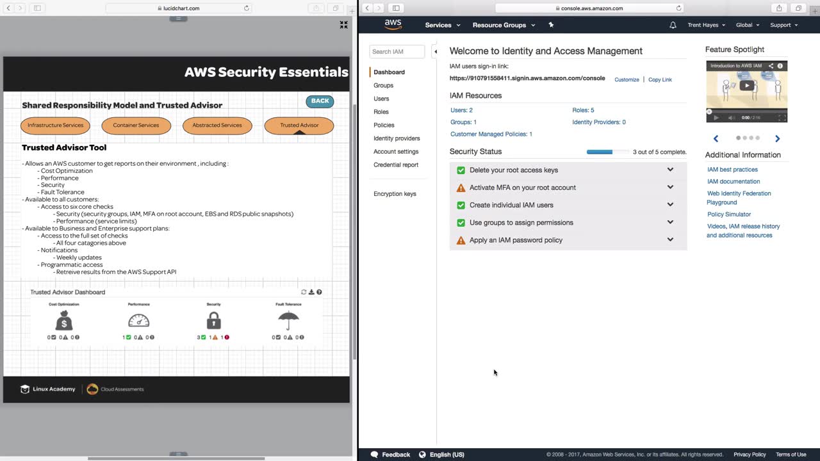820x461 pixels.
Task: Refresh the Trusted Advisor Dashboard
Action: coord(304,292)
